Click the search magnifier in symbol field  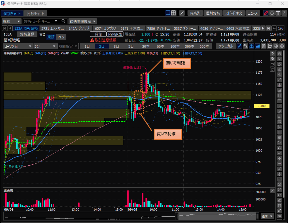tap(63, 21)
